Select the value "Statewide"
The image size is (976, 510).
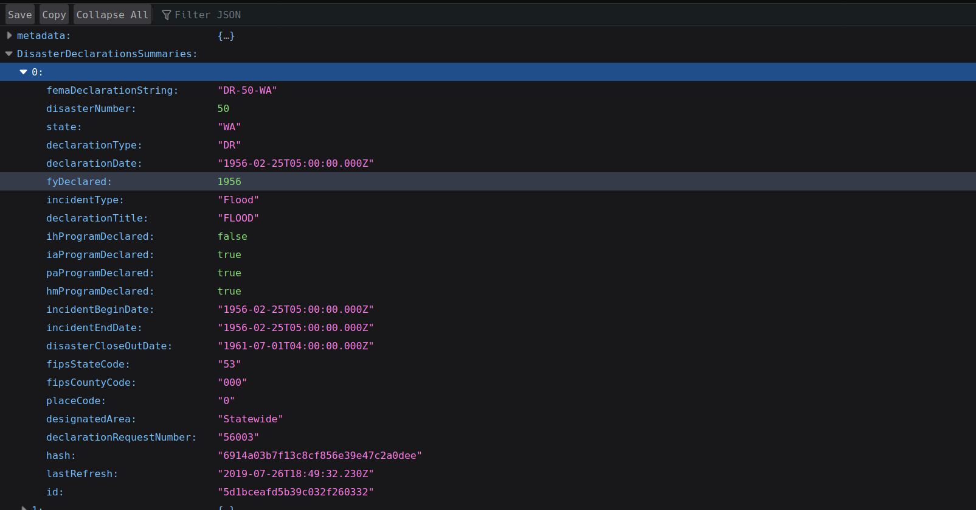tap(251, 419)
